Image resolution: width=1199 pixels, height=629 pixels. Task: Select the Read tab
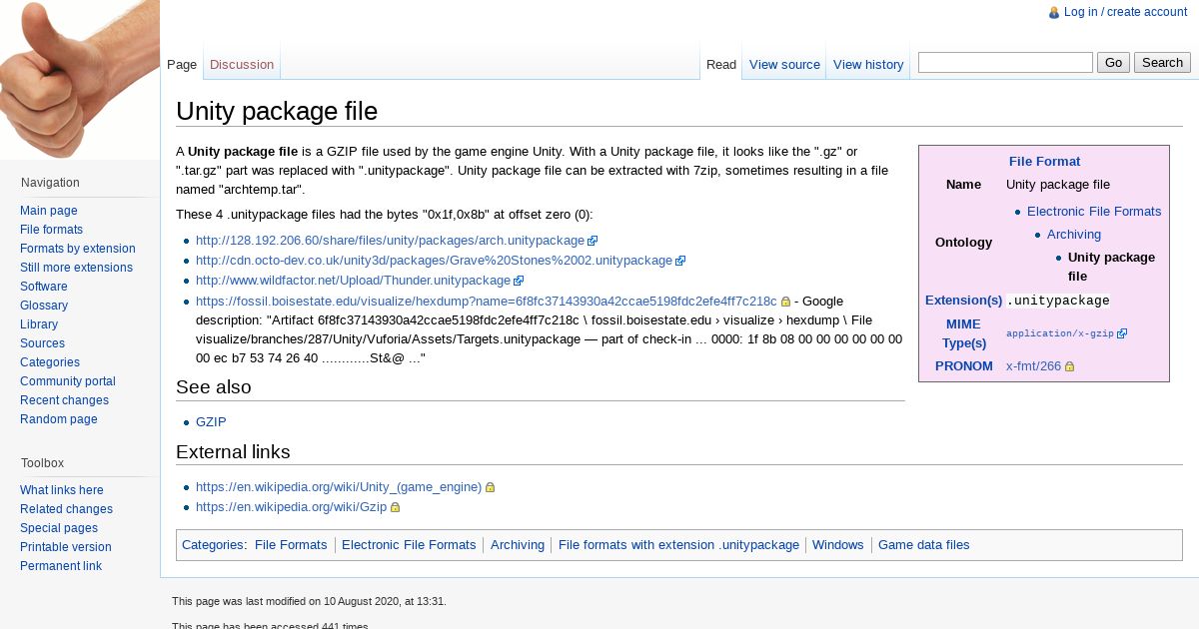[721, 64]
